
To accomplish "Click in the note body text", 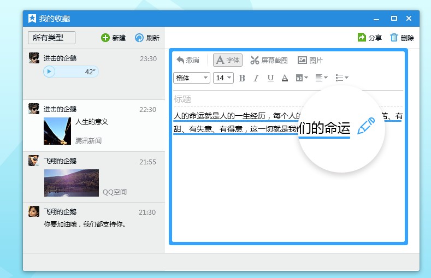I will (237, 122).
